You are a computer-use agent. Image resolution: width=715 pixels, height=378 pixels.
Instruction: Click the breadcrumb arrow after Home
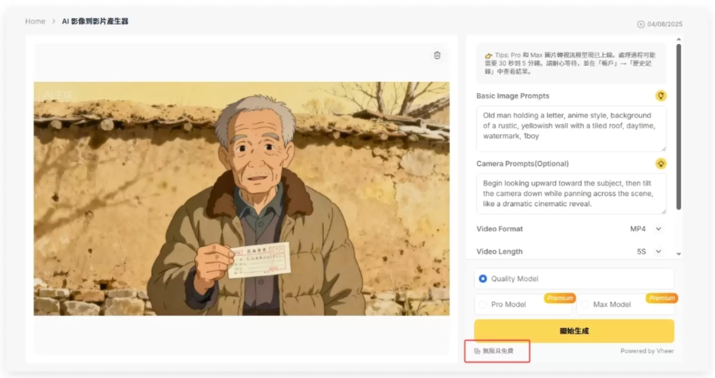[x=54, y=21]
